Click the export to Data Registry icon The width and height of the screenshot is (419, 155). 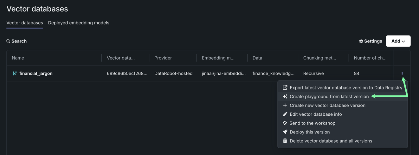[285, 87]
